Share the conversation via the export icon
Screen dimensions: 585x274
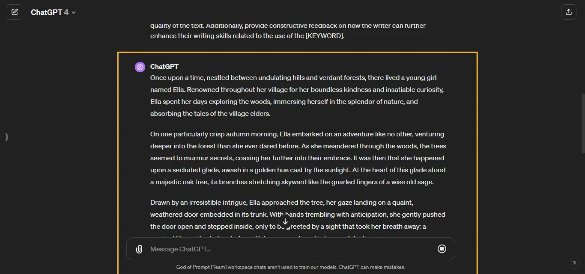pyautogui.click(x=569, y=12)
